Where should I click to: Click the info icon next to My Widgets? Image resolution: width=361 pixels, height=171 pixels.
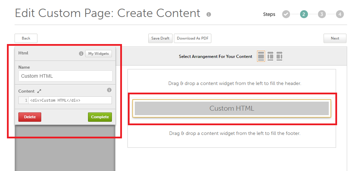tap(81, 54)
